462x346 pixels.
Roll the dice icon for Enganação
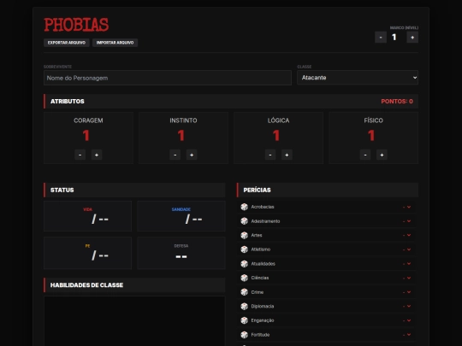[244, 320]
